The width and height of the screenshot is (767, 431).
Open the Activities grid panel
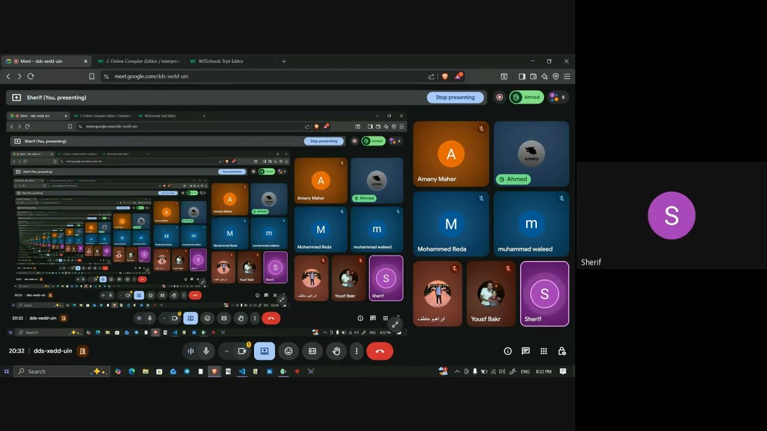543,351
